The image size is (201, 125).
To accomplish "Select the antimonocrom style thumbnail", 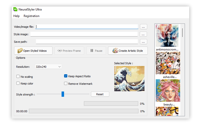I will 167,35.
